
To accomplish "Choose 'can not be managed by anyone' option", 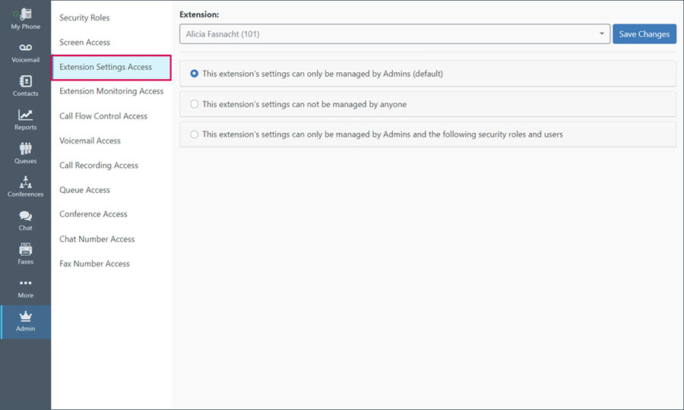I will coord(194,104).
